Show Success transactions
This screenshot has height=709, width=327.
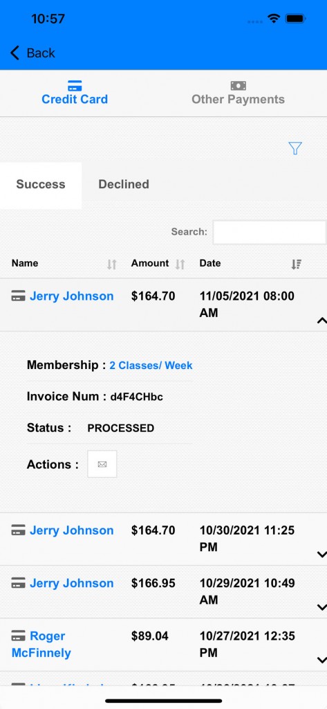click(x=41, y=184)
